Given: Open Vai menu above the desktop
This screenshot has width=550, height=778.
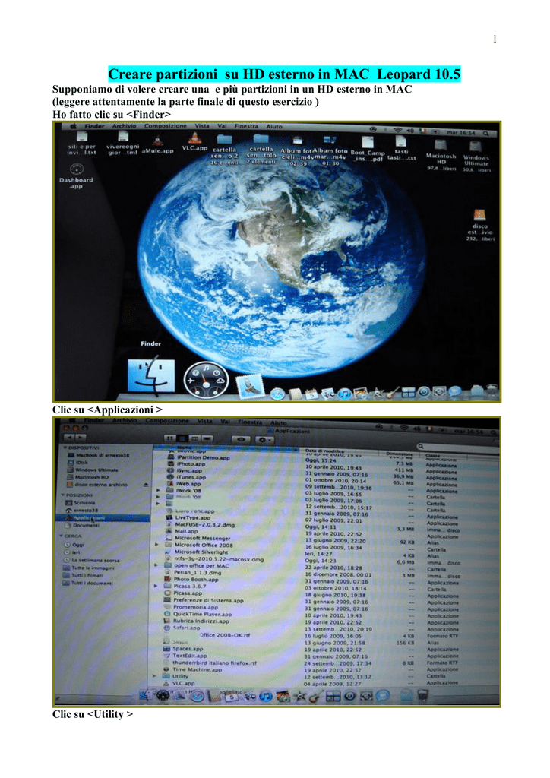Looking at the screenshot, I should click(222, 126).
